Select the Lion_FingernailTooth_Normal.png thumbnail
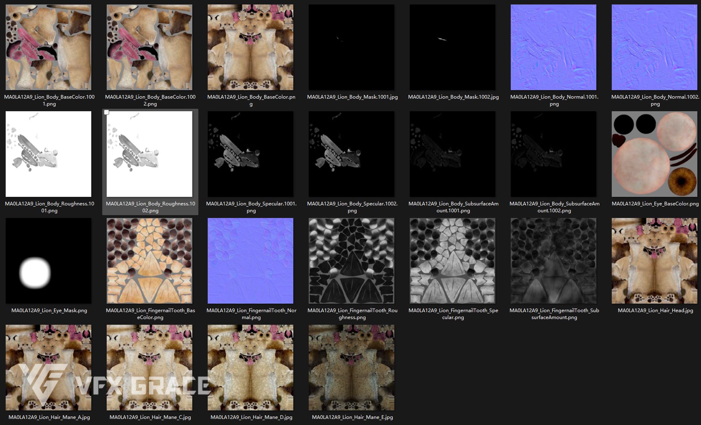701x425 pixels. (251, 261)
